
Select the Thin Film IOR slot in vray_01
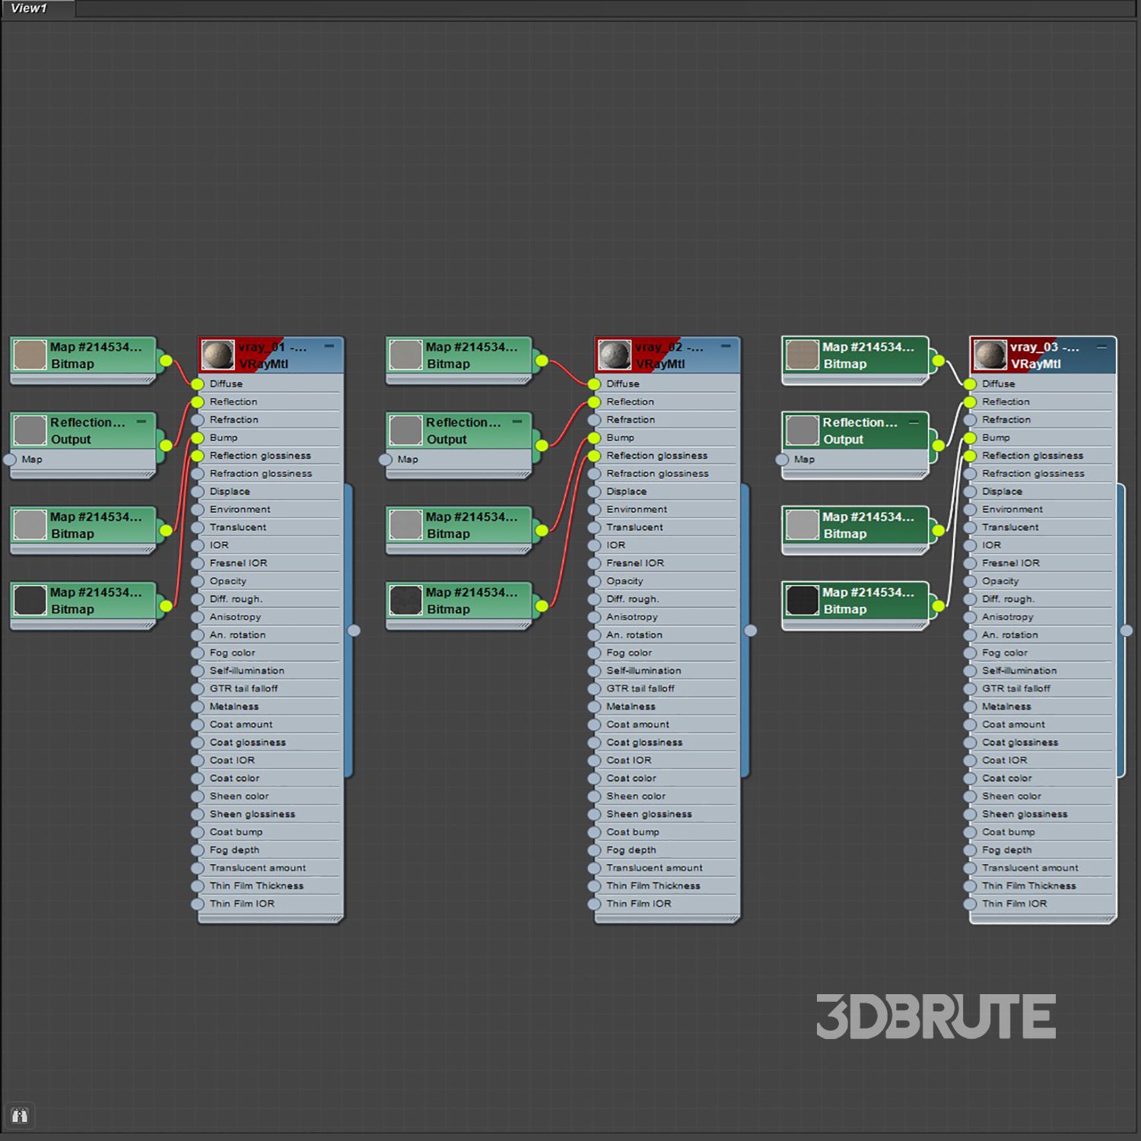pyautogui.click(x=242, y=904)
